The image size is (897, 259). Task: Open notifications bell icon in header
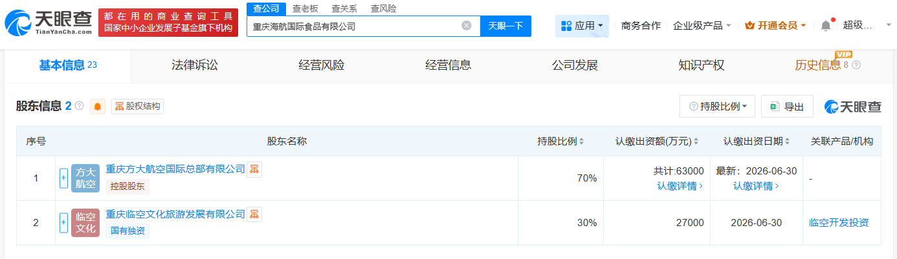tap(826, 26)
